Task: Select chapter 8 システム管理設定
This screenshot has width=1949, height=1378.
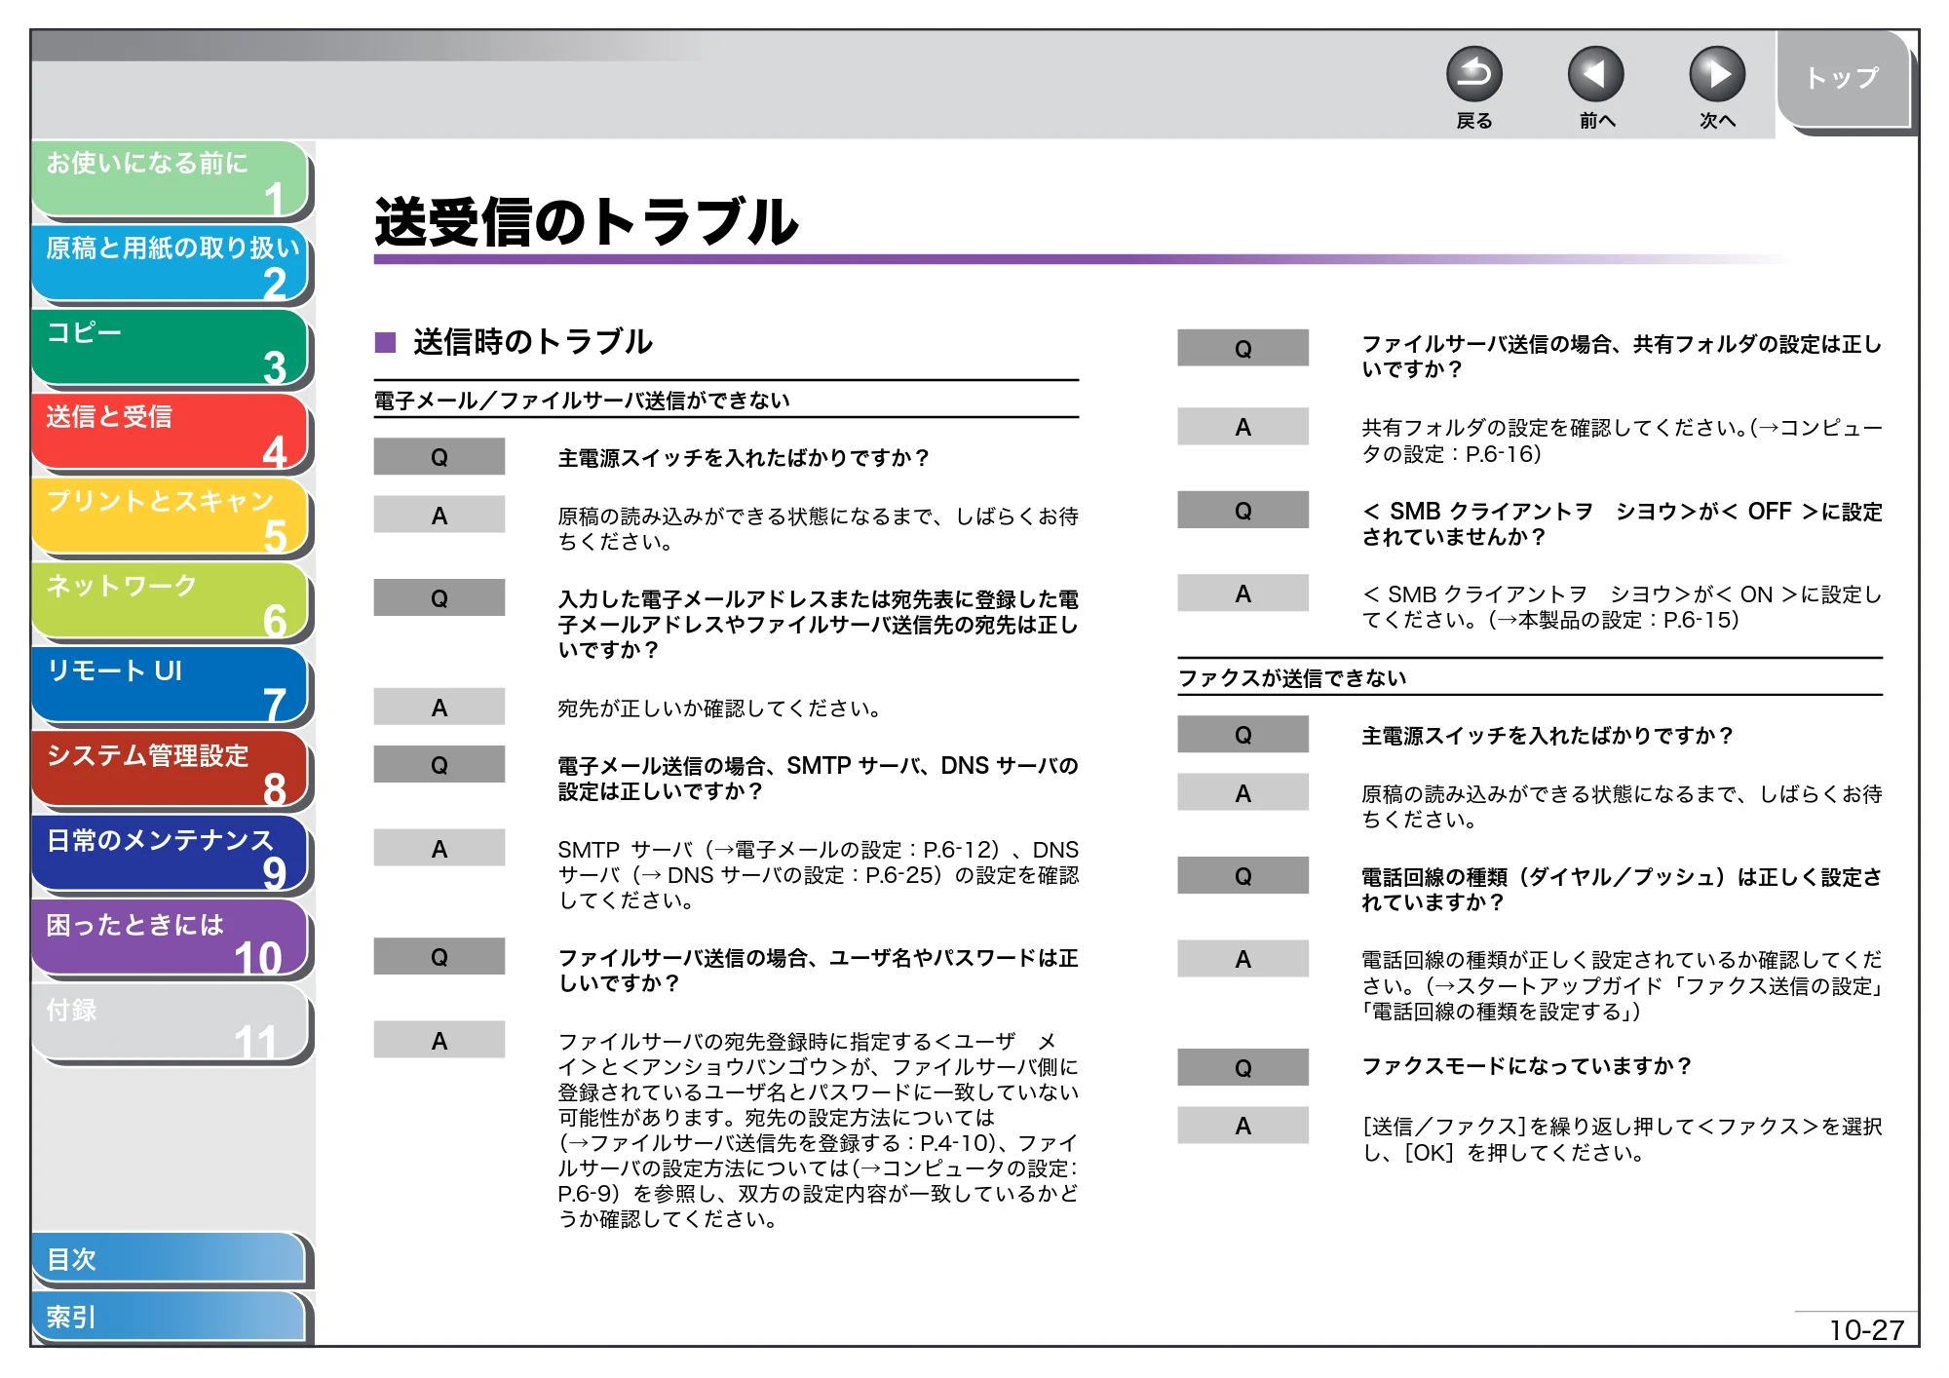Action: [x=171, y=771]
